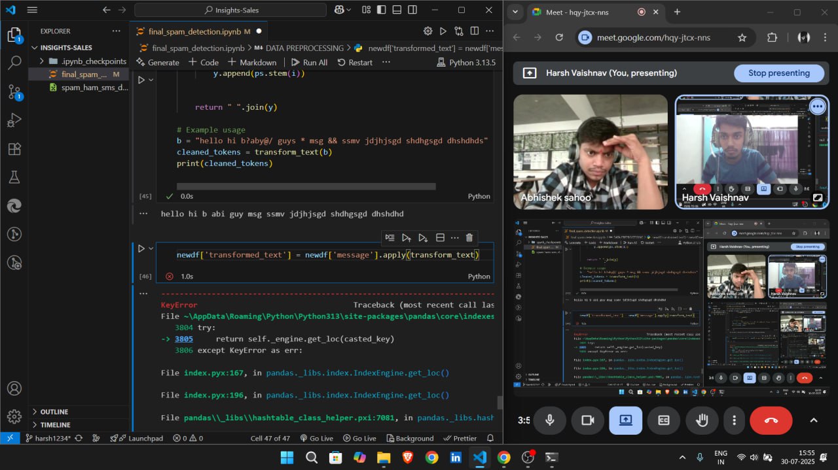Click Stop presenting button
This screenshot has height=470, width=838.
point(778,73)
